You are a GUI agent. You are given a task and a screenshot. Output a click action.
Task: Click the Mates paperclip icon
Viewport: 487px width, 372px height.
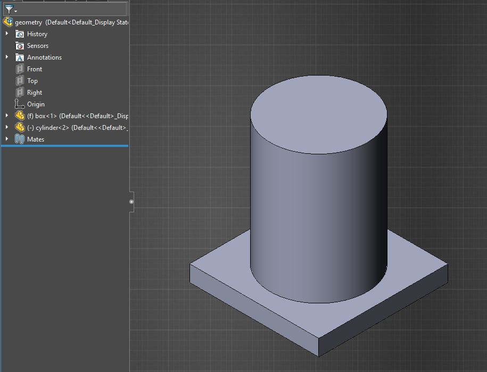19,139
